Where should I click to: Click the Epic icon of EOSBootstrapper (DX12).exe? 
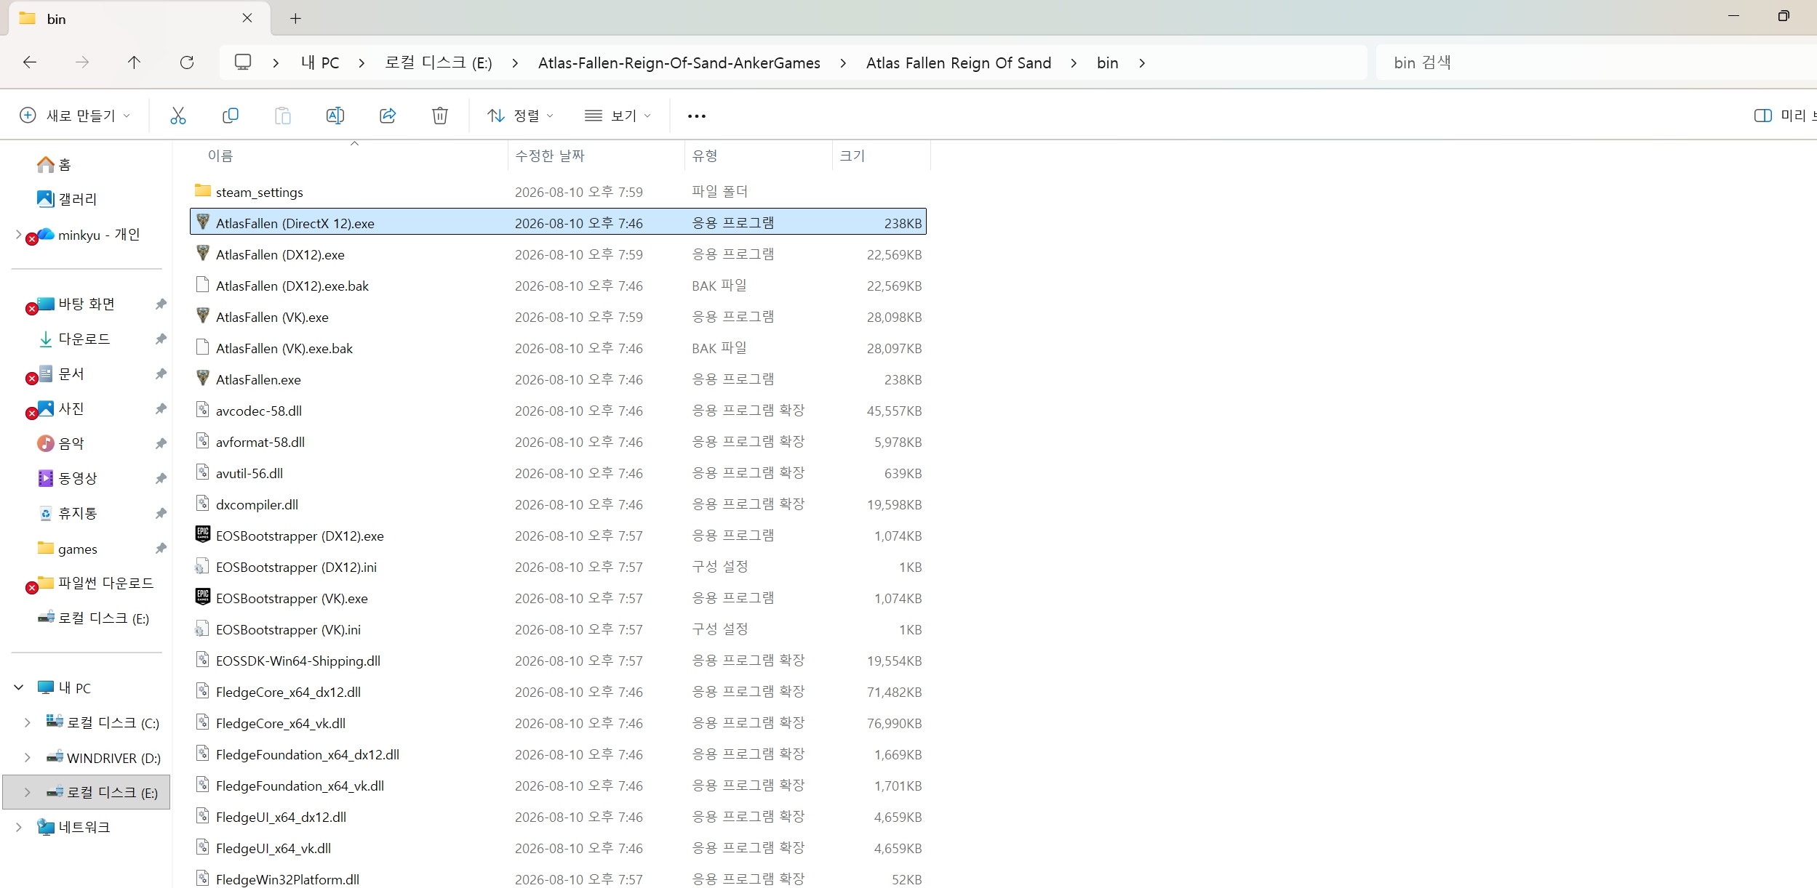point(203,535)
